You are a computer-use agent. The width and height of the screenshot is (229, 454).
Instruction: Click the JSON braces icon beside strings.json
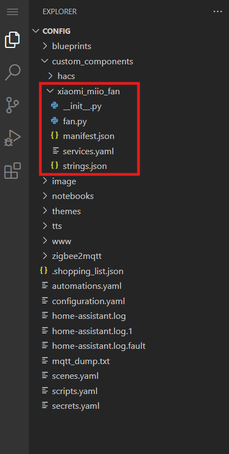click(x=55, y=166)
